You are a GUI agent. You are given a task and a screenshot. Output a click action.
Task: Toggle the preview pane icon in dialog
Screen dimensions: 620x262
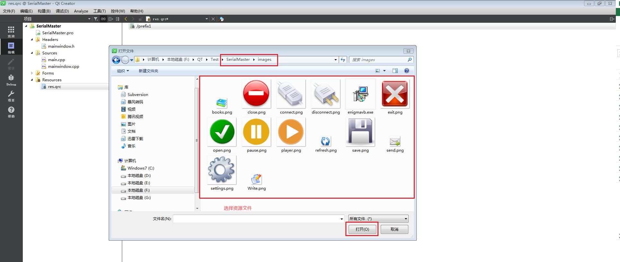395,71
